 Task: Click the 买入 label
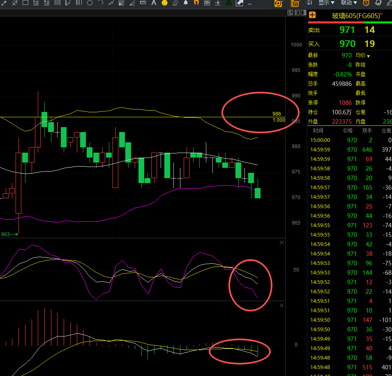(x=314, y=44)
